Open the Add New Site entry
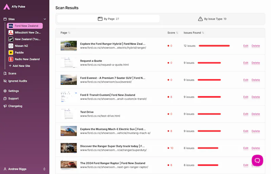Screen dimensions: 271x174 (19, 66)
